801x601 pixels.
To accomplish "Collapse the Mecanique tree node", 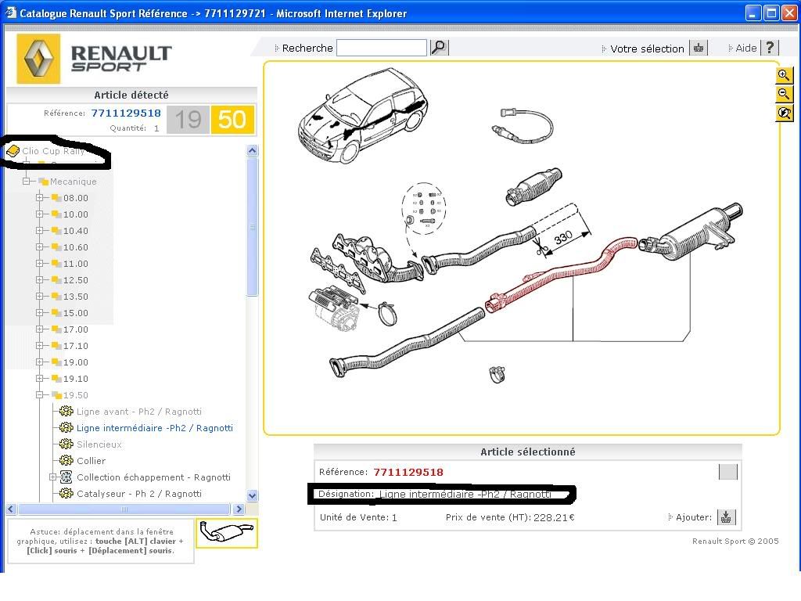I will click(x=26, y=182).
